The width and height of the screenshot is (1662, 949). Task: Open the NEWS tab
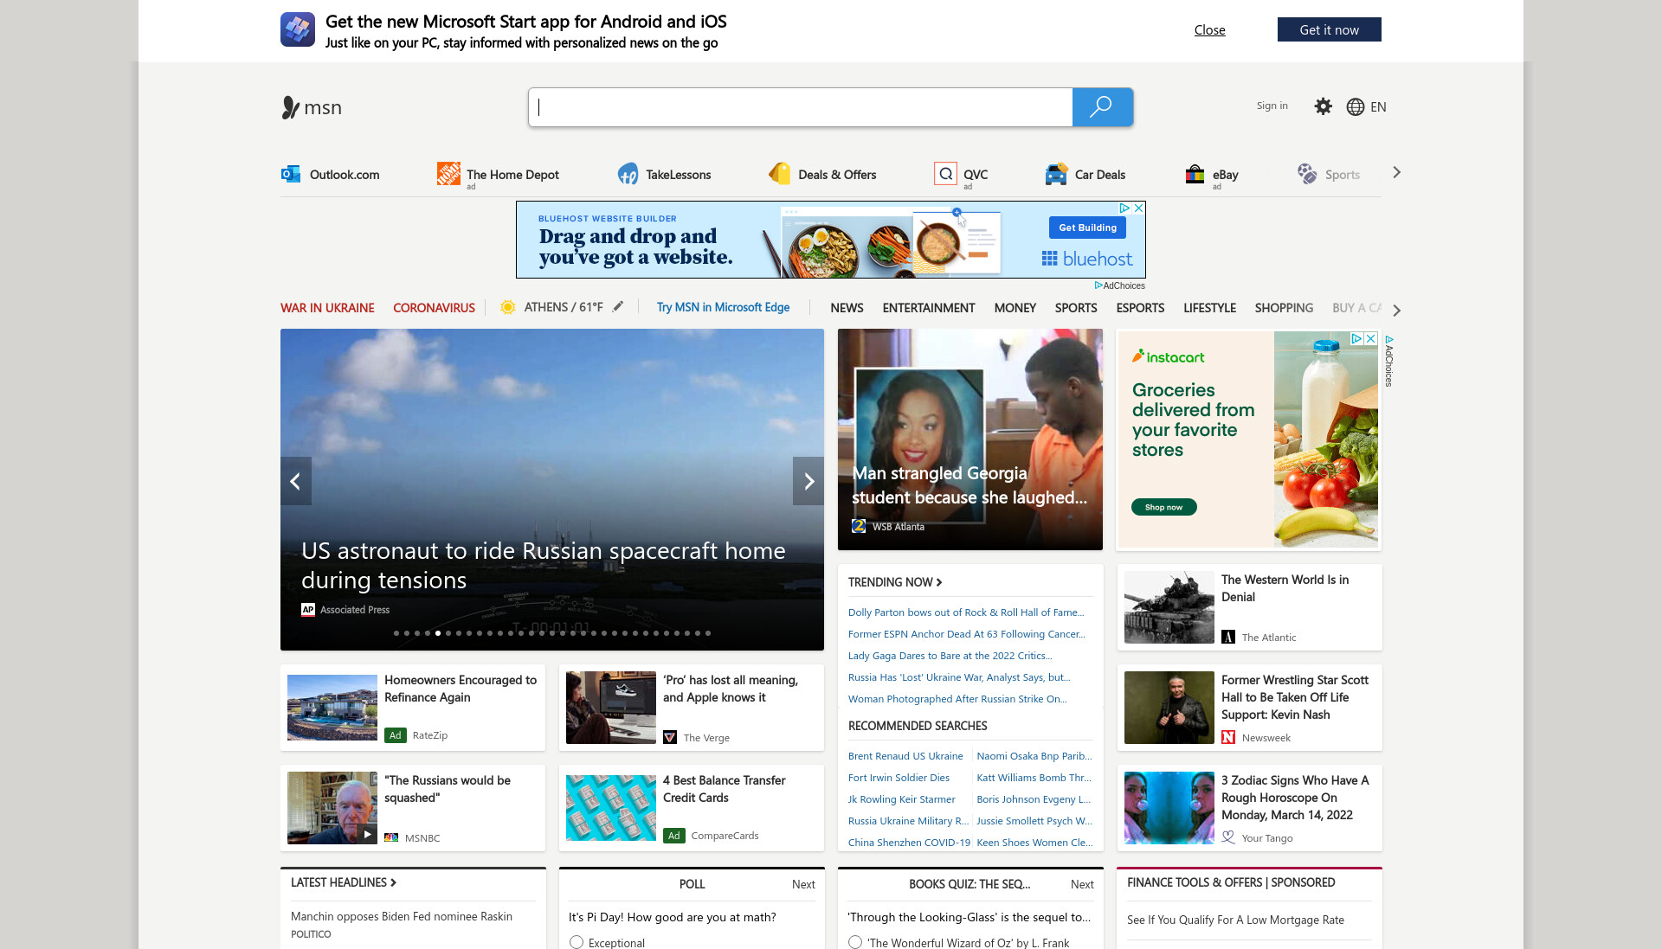click(x=847, y=308)
